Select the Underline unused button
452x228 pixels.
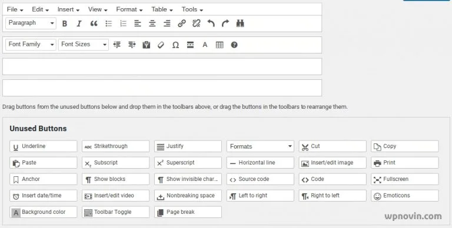[x=43, y=146]
